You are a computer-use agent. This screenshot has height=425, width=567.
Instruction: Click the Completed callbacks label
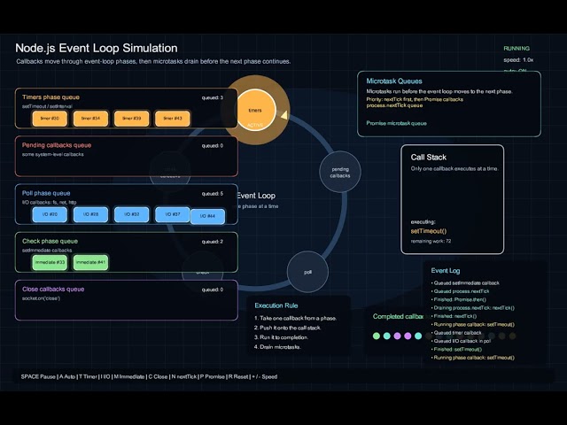[398, 317]
